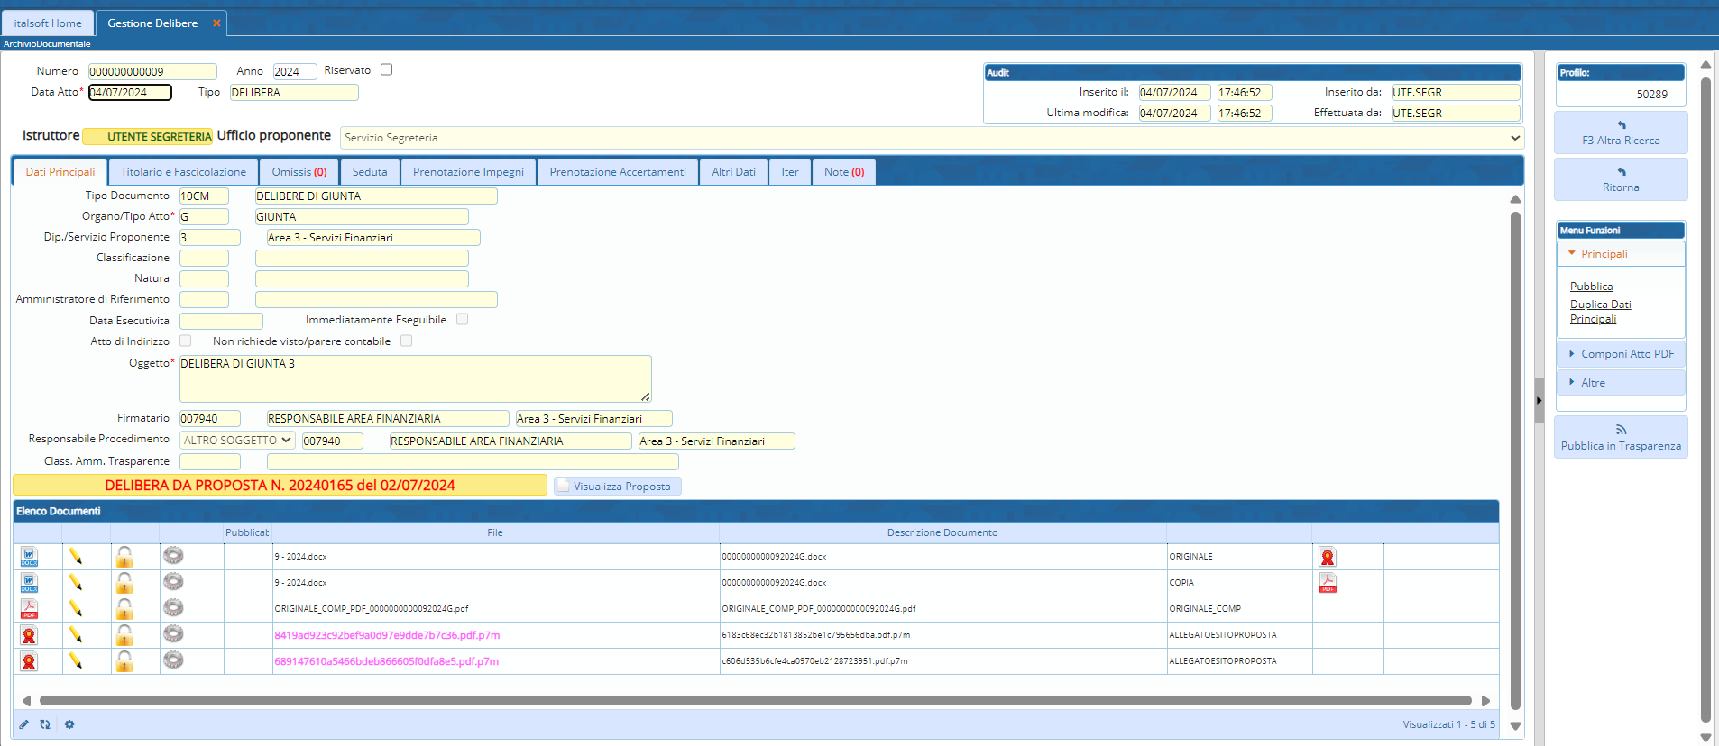Click into the Oggetto text area

tap(415, 378)
